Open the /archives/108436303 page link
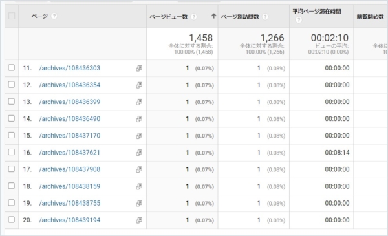The image size is (388, 236). (x=70, y=68)
